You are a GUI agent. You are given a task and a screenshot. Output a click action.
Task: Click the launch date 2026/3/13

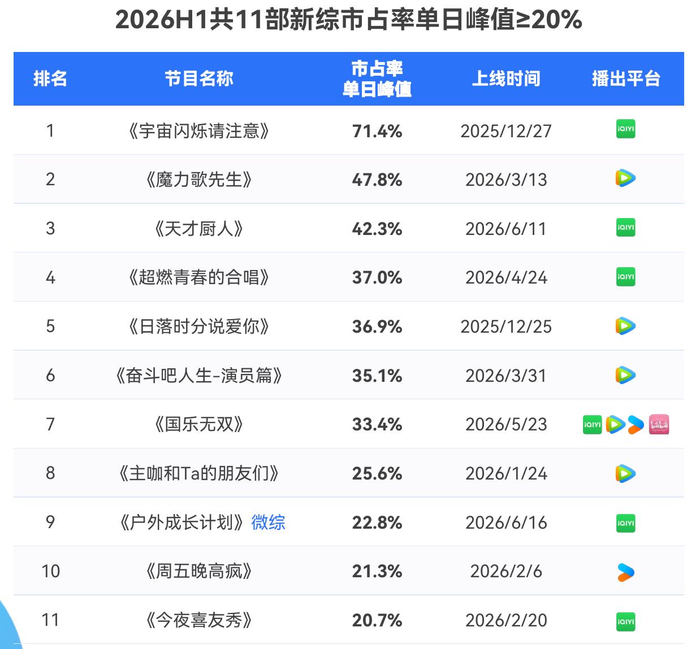[x=506, y=180]
